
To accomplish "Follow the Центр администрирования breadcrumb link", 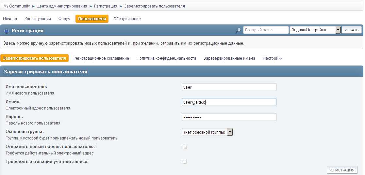I will coord(62,6).
